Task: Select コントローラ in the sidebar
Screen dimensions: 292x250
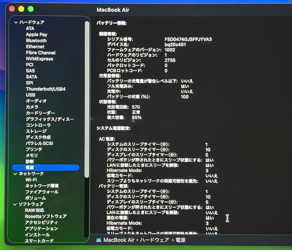Action: pyautogui.click(x=38, y=125)
